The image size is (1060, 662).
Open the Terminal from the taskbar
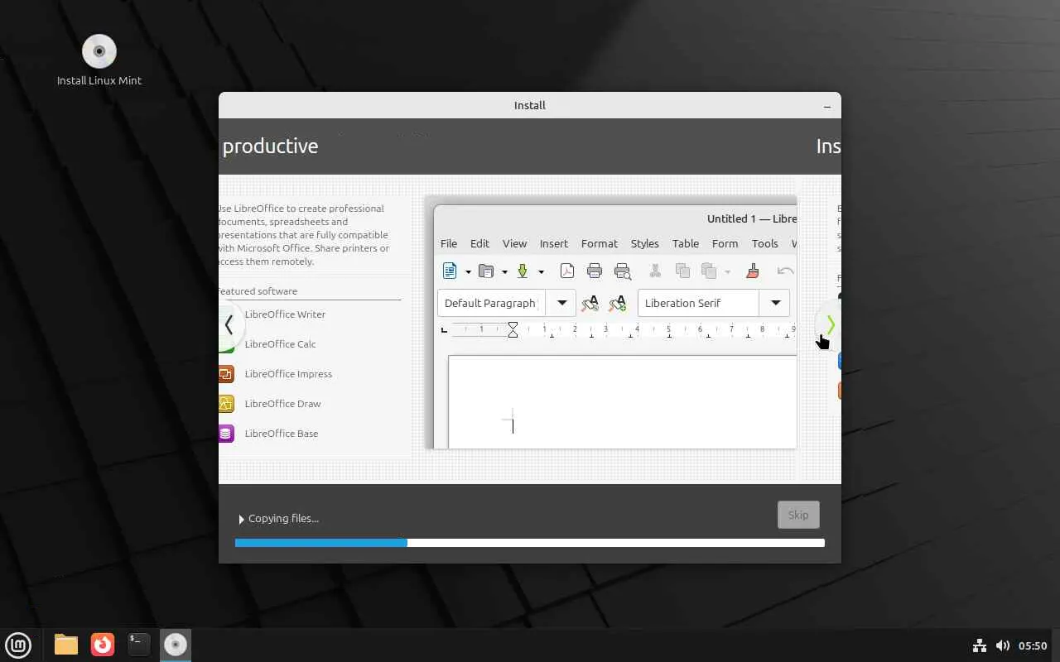click(139, 645)
